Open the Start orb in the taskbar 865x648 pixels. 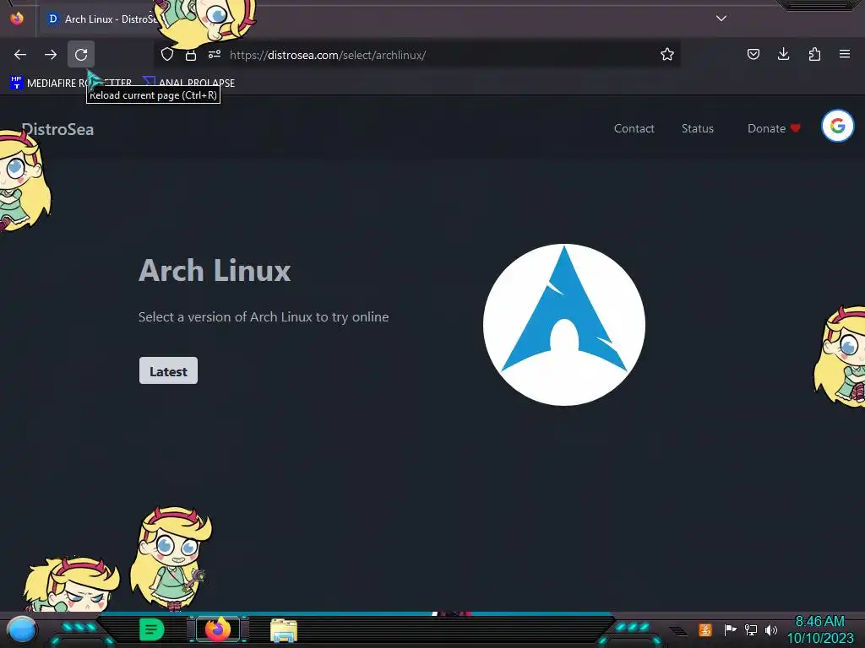pyautogui.click(x=22, y=629)
